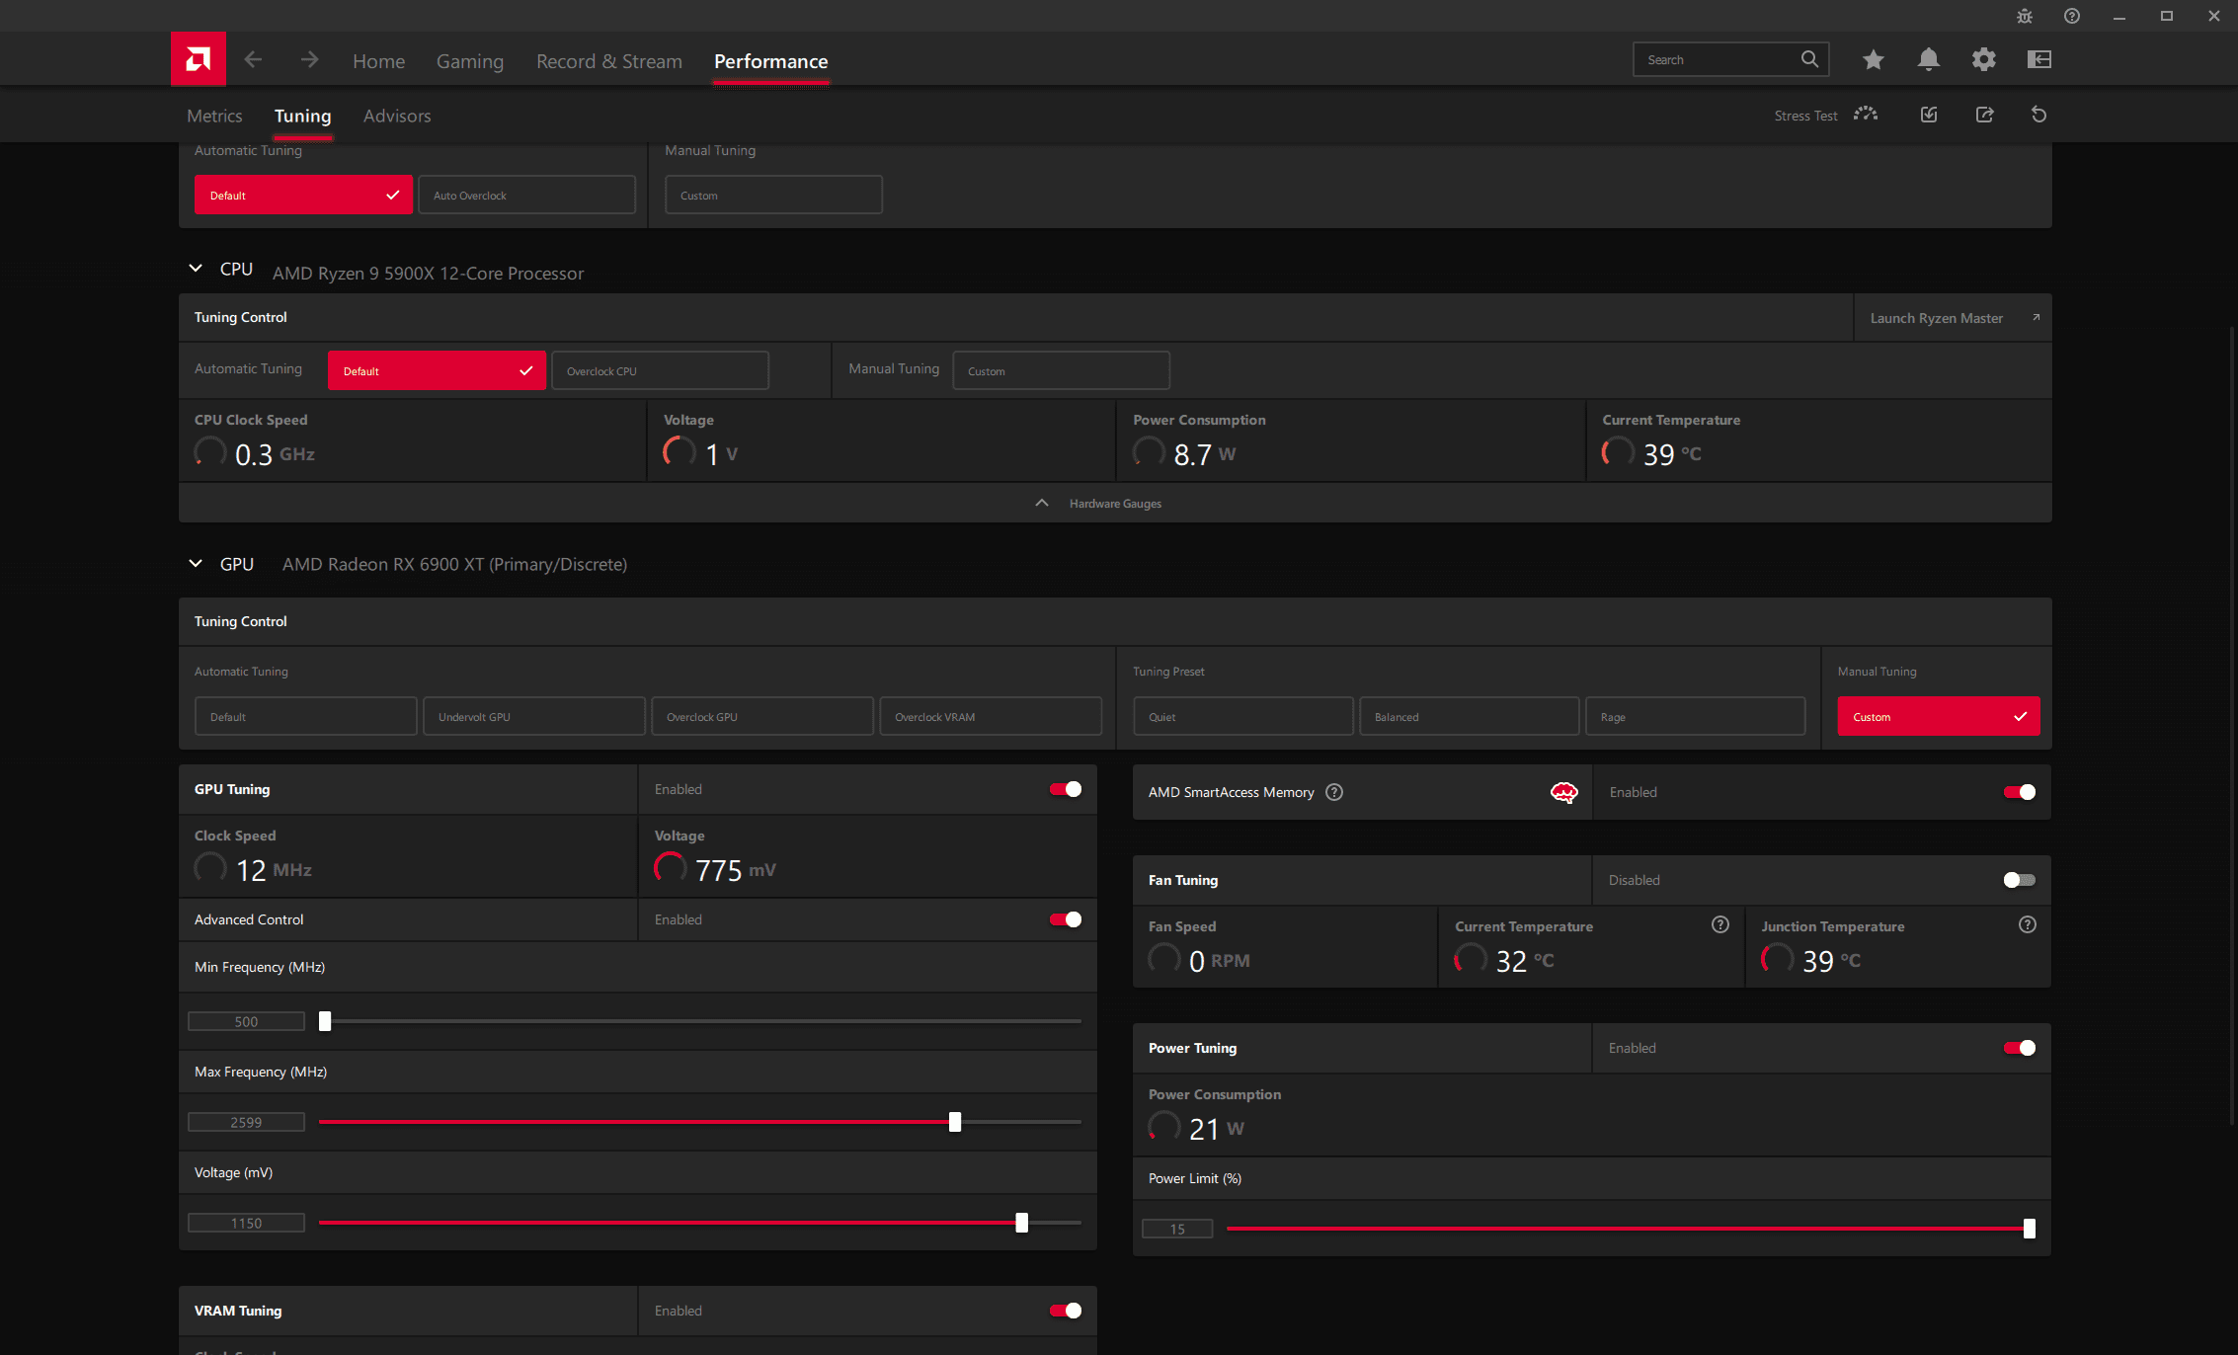Toggle the sidebar panel icon
This screenshot has width=2238, height=1355.
(2038, 59)
